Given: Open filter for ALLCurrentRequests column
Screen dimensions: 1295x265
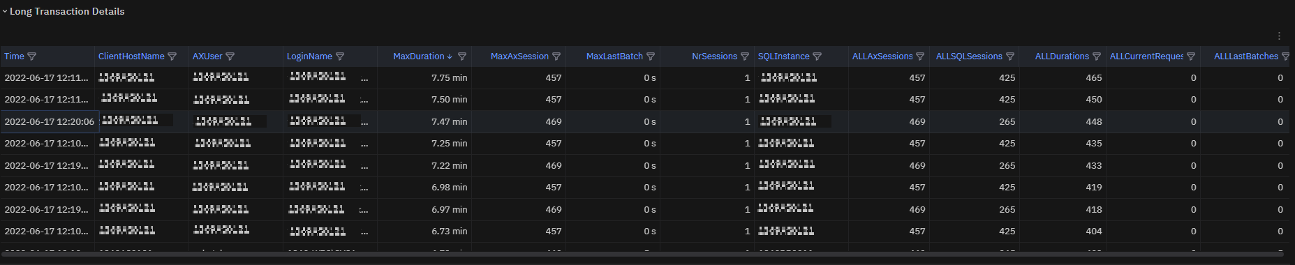Looking at the screenshot, I should [1191, 56].
